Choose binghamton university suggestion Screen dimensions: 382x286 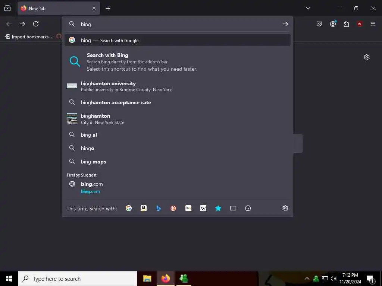coord(177,86)
